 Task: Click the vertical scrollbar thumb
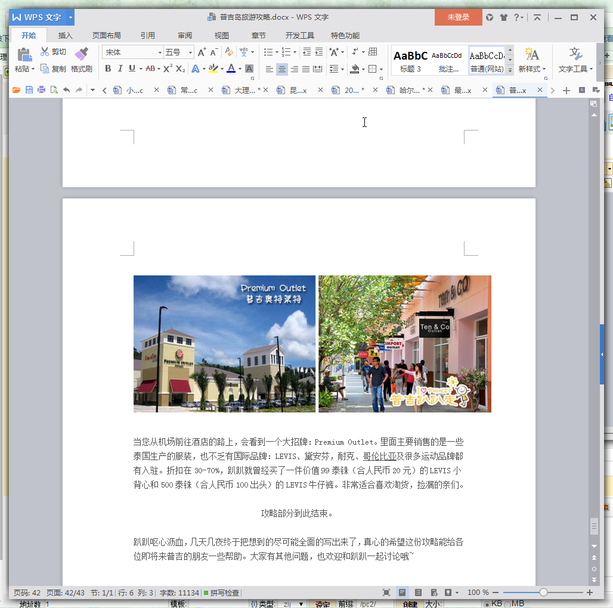pos(595,526)
